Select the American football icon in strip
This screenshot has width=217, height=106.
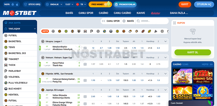coord(143,31)
